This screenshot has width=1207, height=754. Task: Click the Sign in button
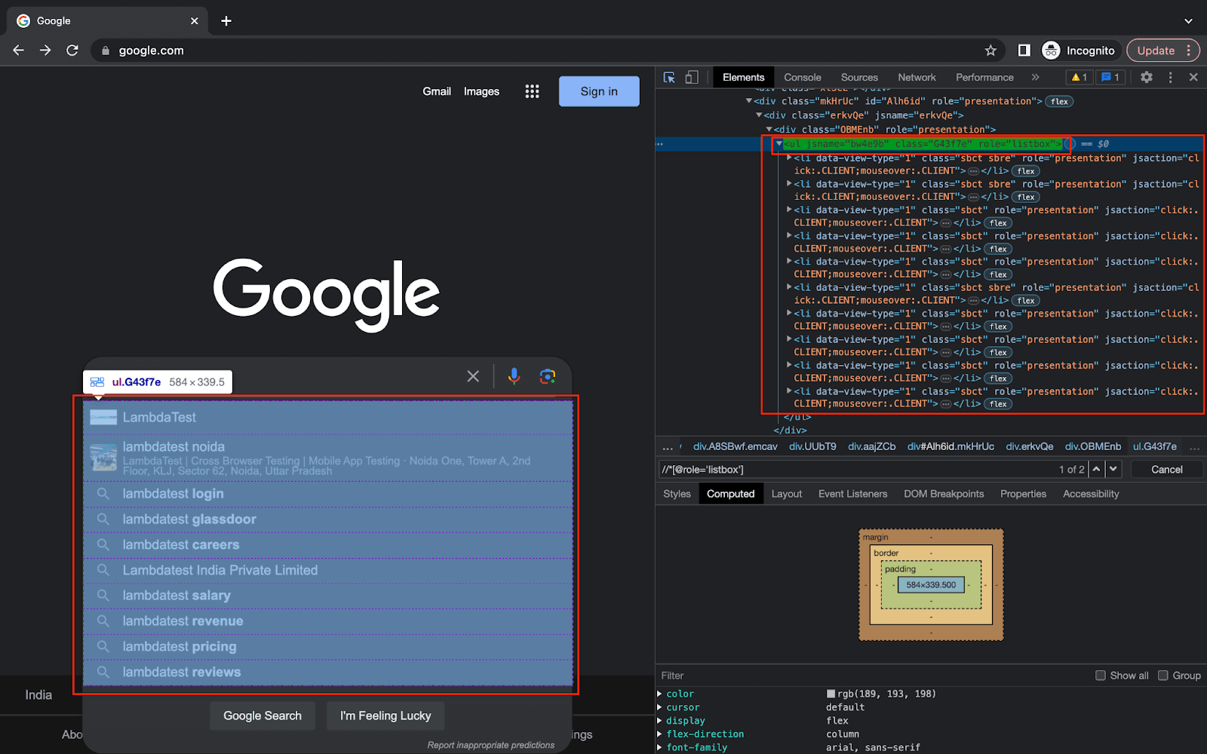[x=599, y=91]
